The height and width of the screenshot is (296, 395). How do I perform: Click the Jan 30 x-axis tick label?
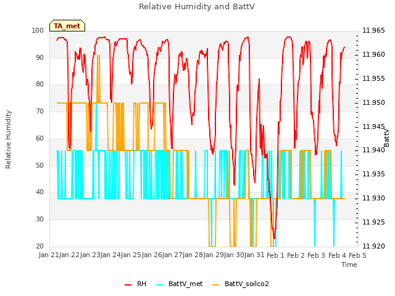coord(235,255)
